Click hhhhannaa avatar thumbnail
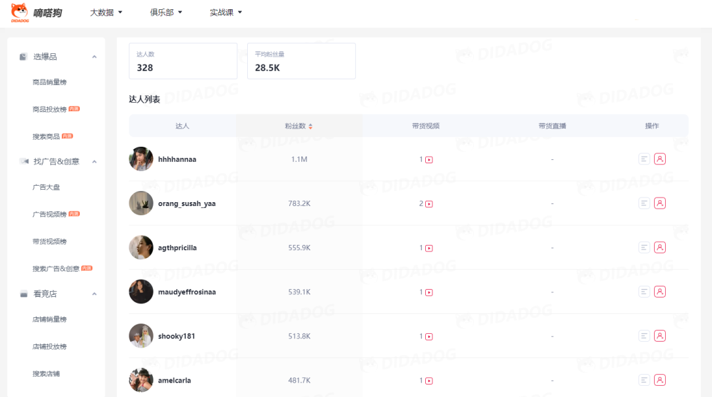This screenshot has height=397, width=712. (x=141, y=159)
